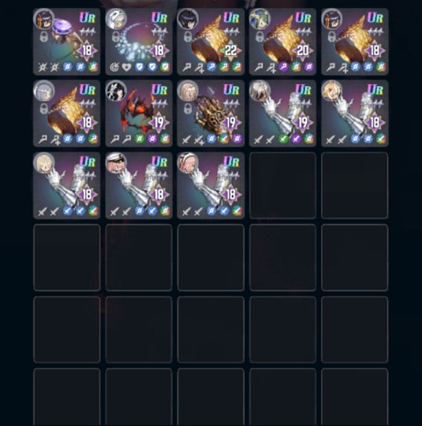Image resolution: width=422 pixels, height=426 pixels.
Task: Click the green-haired character avatar icon
Action: pos(260,19)
